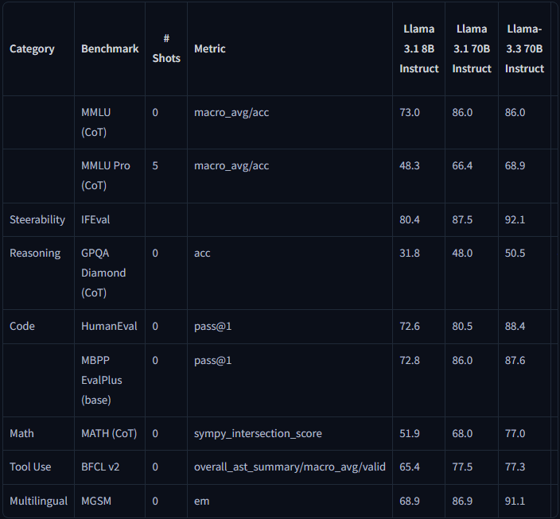Click the Steerability category cell
The image size is (560, 519).
[x=37, y=219]
